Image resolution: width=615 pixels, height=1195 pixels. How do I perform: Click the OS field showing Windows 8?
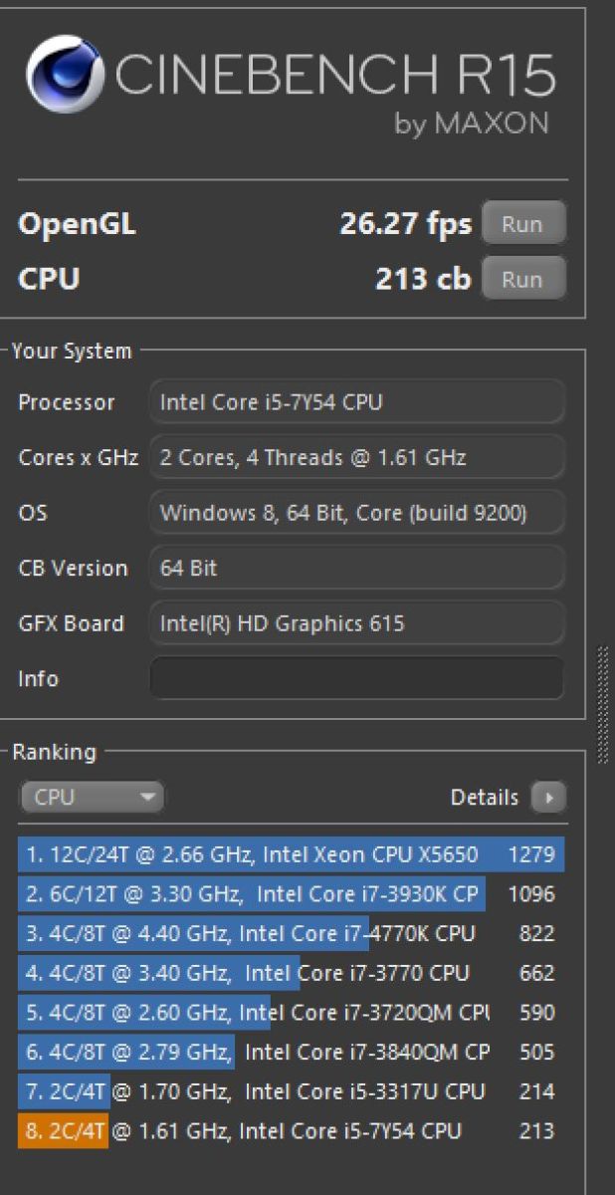[x=356, y=514]
